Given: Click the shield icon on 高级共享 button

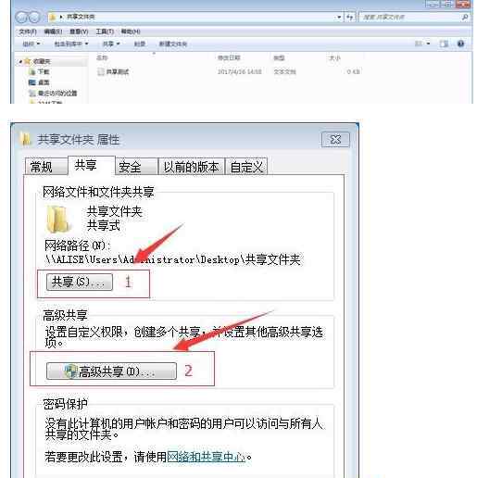Looking at the screenshot, I should point(70,371).
